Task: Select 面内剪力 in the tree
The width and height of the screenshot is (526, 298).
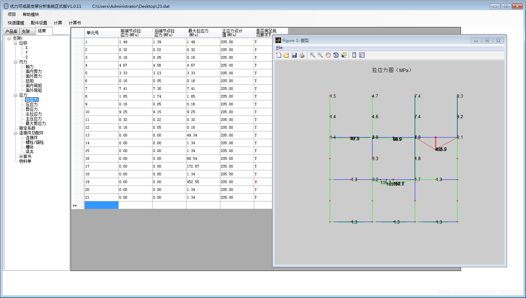Action: coord(34,72)
